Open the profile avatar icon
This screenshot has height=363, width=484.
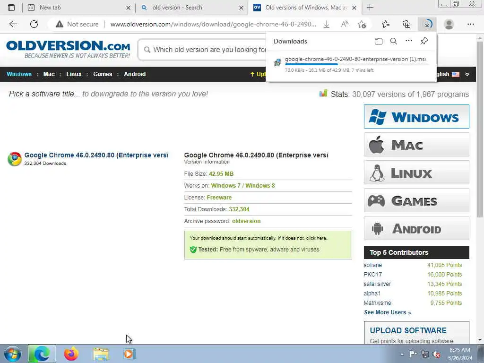(x=449, y=24)
